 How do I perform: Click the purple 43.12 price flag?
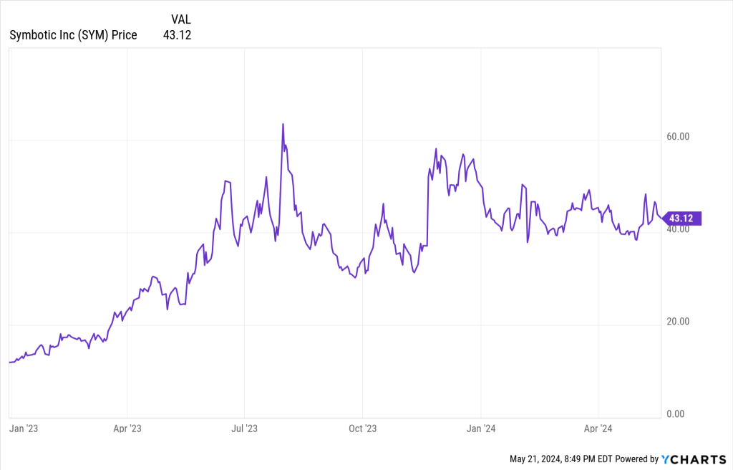[x=683, y=219]
